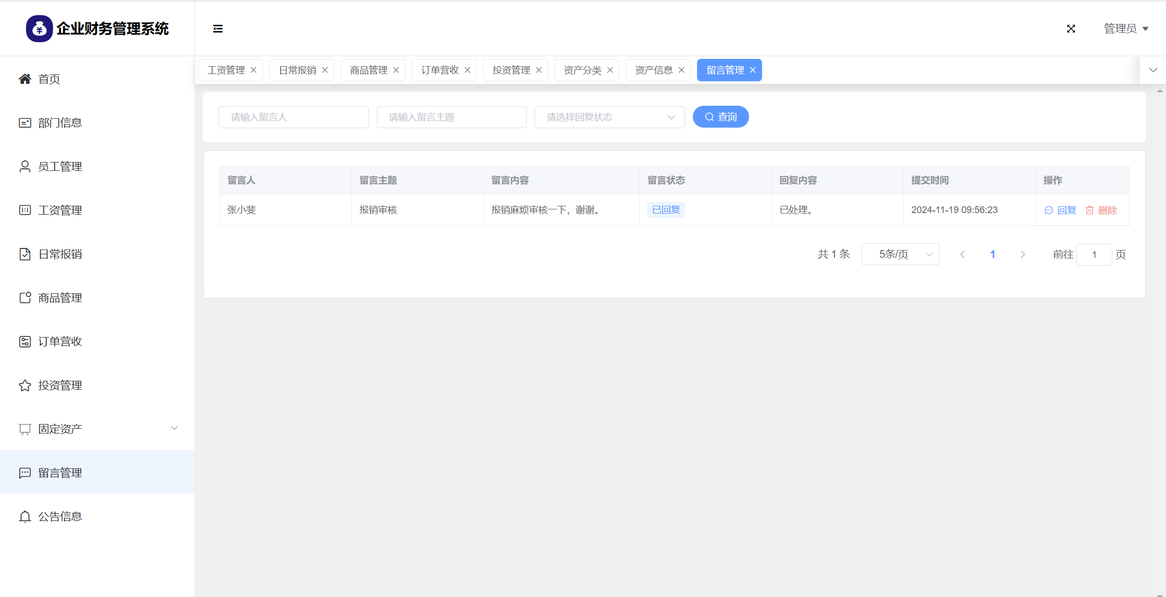Close the 工资管理 tab
Viewport: 1166px width, 597px height.
[254, 70]
